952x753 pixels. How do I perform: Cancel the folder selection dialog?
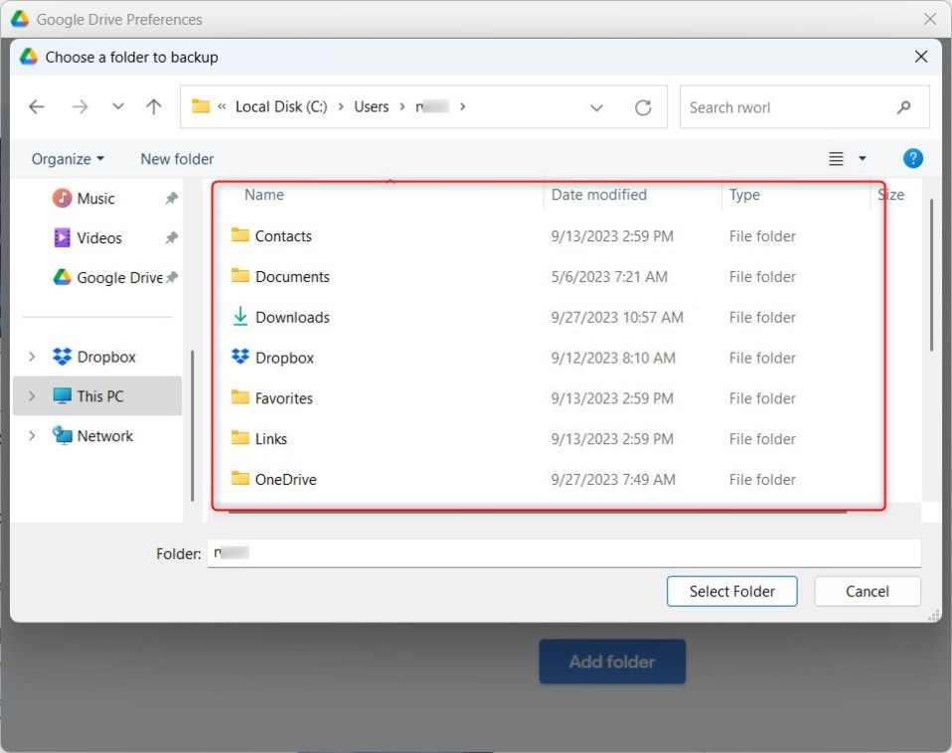coord(867,591)
